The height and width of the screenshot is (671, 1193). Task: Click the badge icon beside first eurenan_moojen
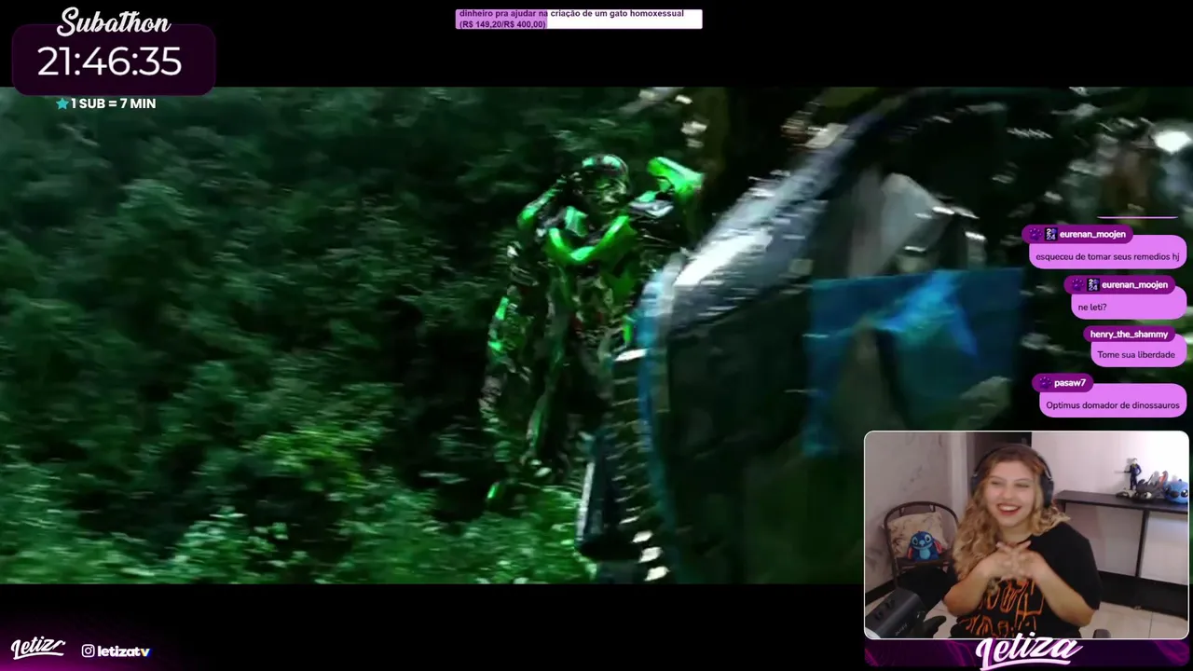tap(1035, 234)
